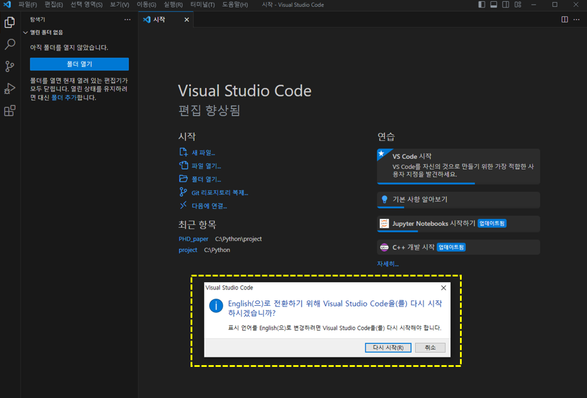
Task: Open the Run and Debug view icon
Action: pyautogui.click(x=10, y=89)
